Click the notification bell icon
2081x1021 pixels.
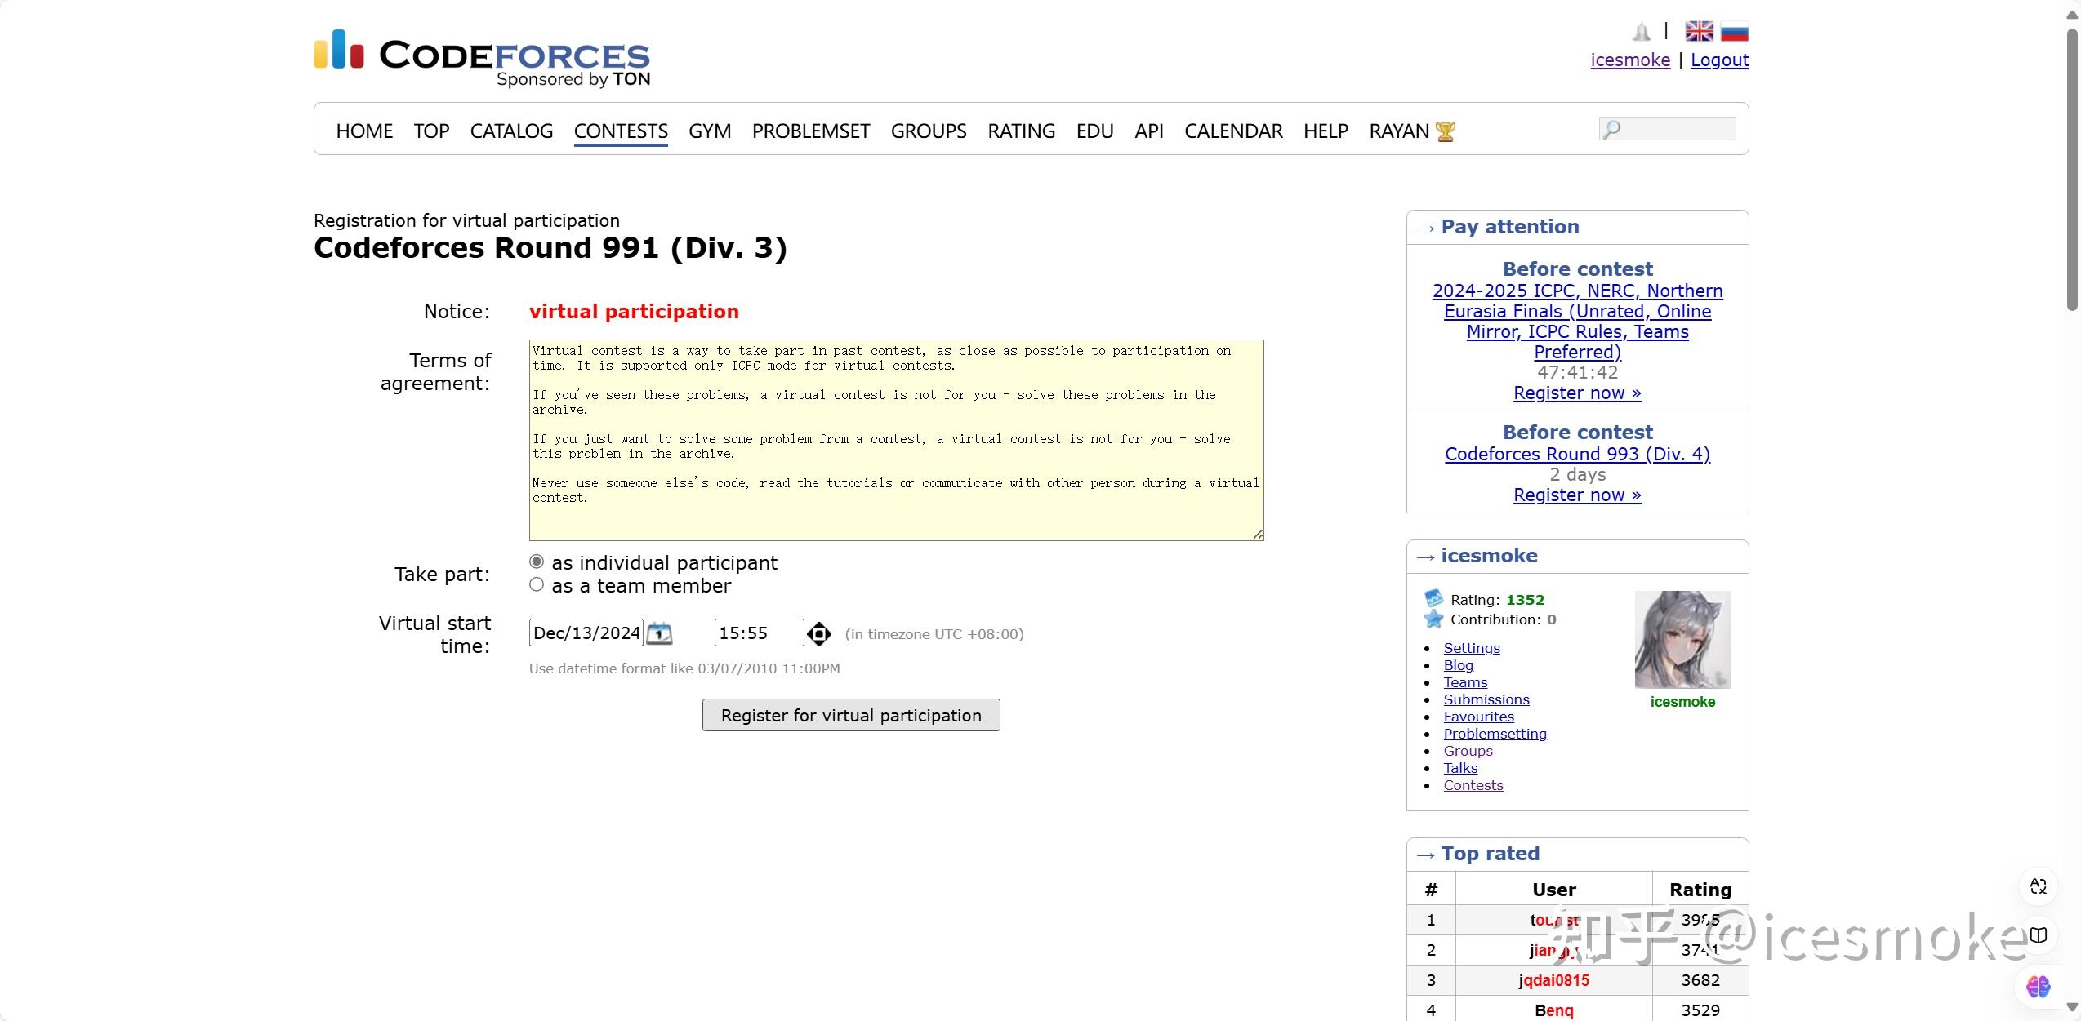tap(1641, 32)
